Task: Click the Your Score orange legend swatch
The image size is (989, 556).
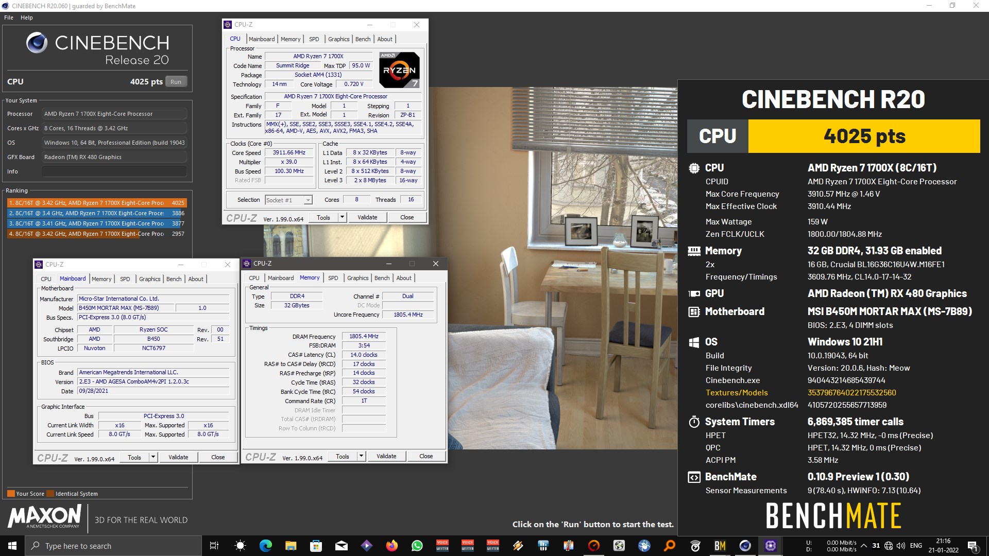Action: pyautogui.click(x=11, y=493)
